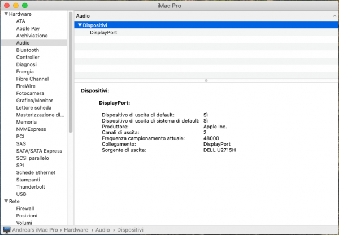Collapse the Rete section triangle
The width and height of the screenshot is (339, 235).
6,201
